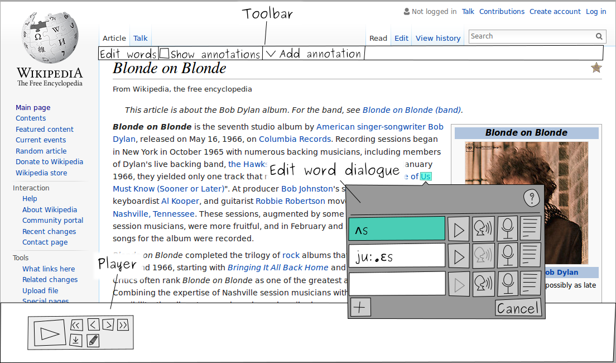Open Community portal link

pyautogui.click(x=52, y=220)
